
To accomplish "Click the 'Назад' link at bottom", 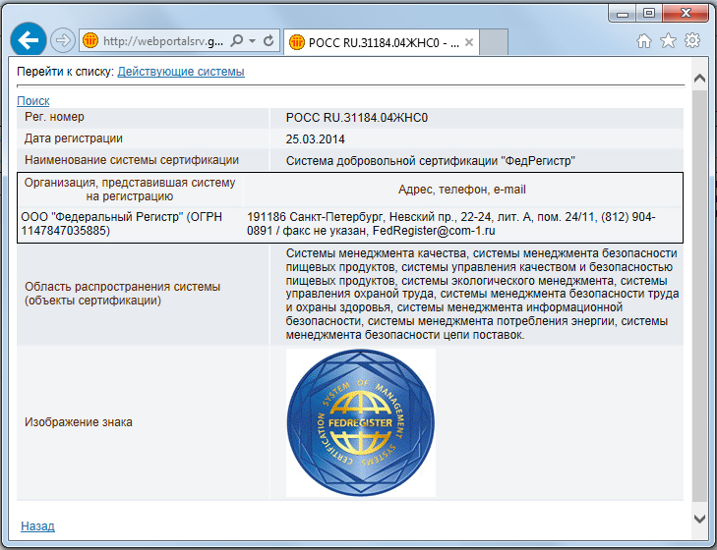I will tap(37, 526).
